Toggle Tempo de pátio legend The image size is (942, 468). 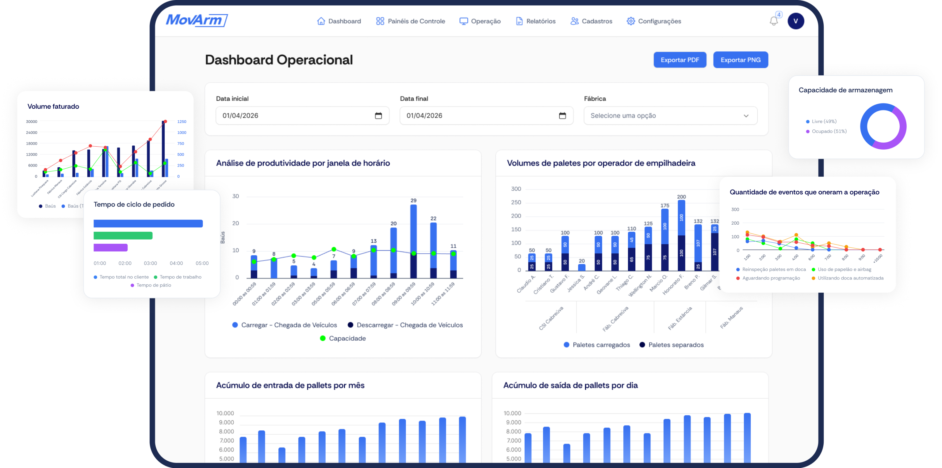click(151, 285)
